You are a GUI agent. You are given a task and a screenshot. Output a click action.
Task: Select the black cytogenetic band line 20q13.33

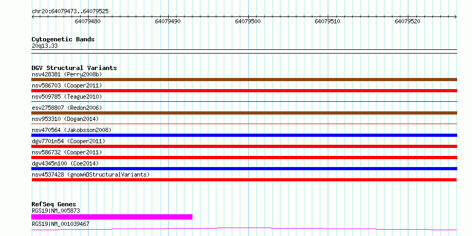click(x=244, y=51)
